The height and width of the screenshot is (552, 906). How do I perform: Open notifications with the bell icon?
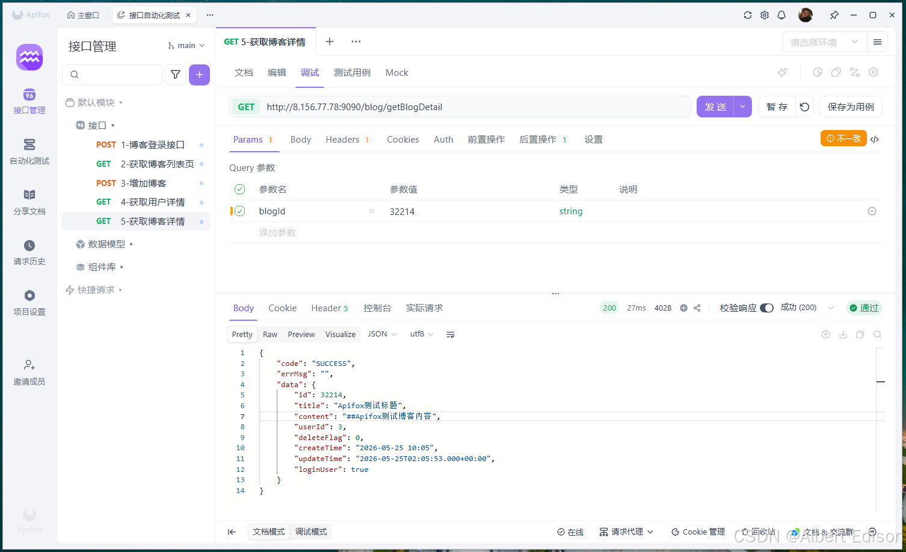point(781,15)
